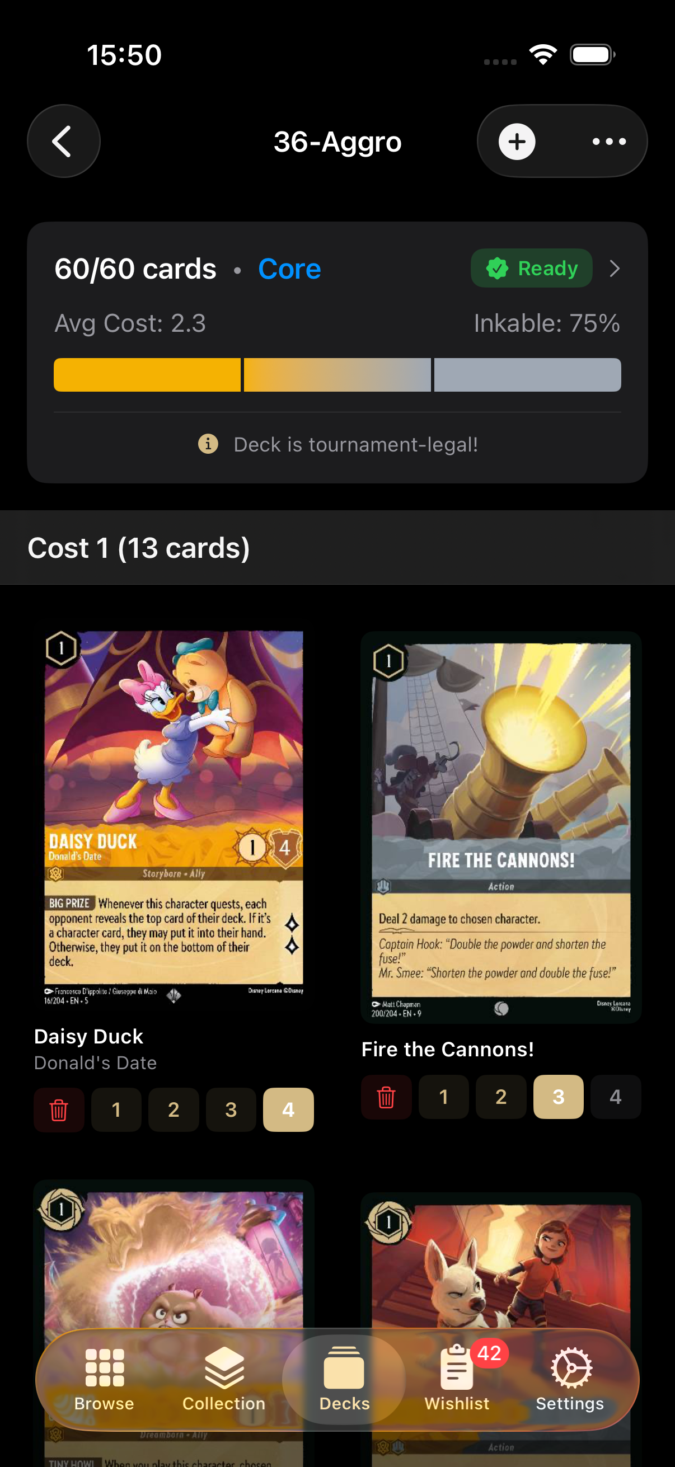Tap the ink color distribution bar
Viewport: 675px width, 1467px height.
[337, 375]
